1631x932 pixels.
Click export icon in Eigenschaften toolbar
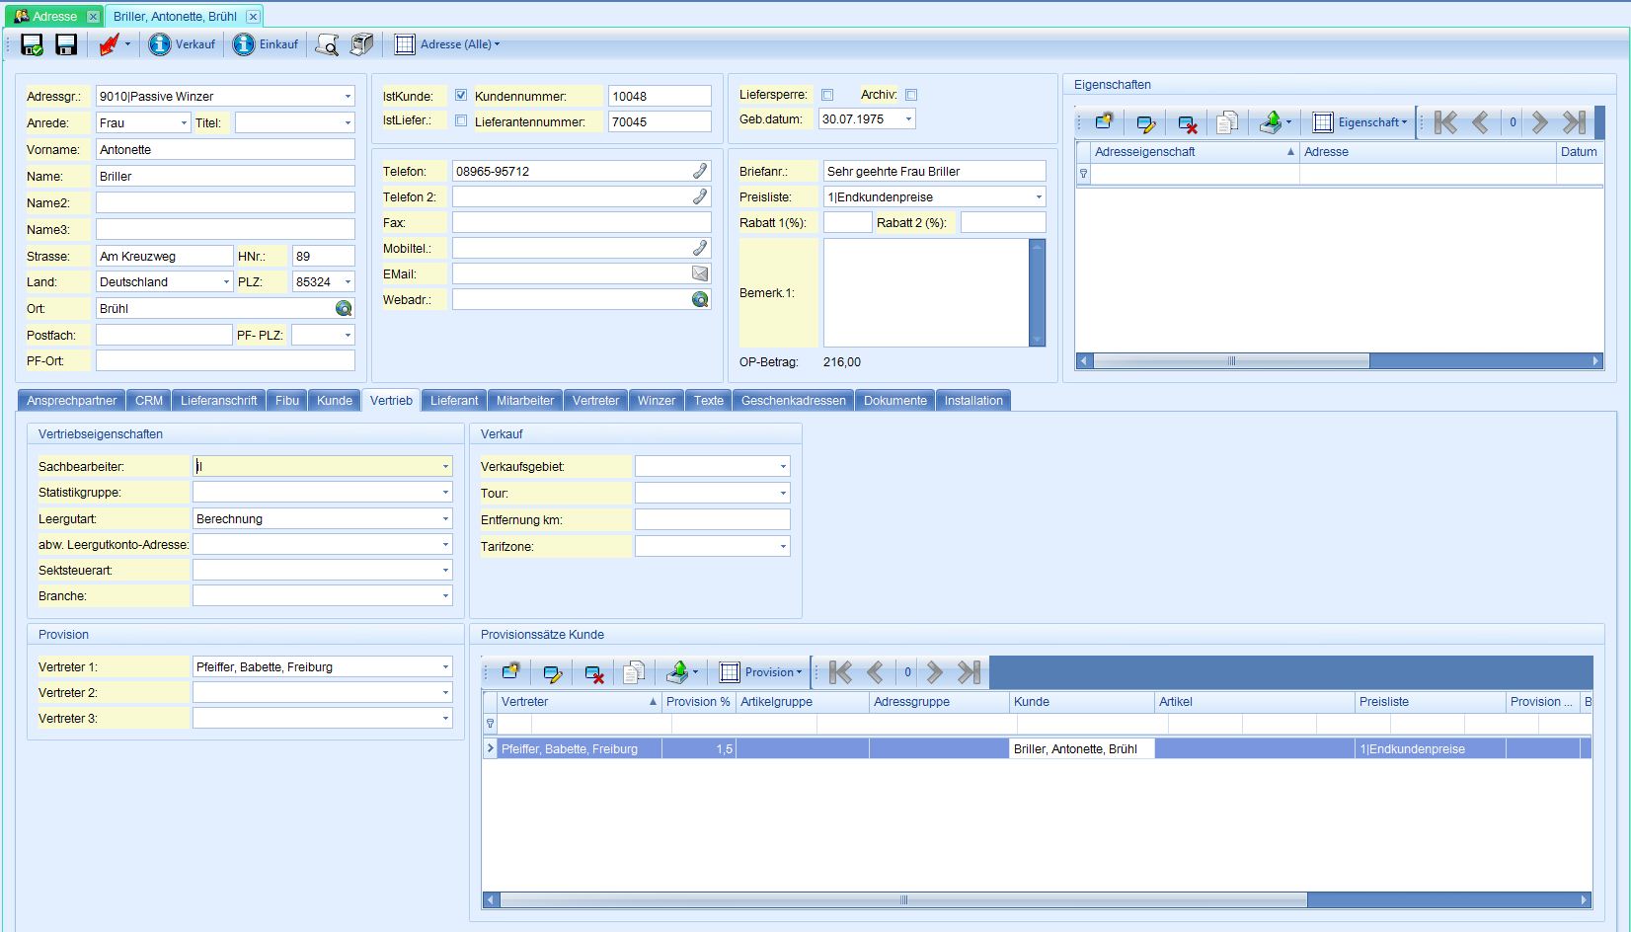(1271, 122)
